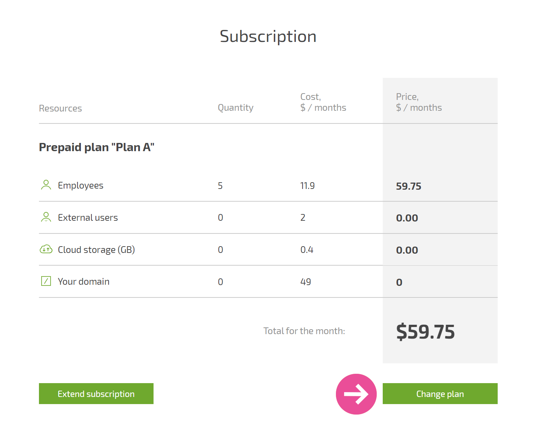Click the pink arrow circle icon

(356, 394)
